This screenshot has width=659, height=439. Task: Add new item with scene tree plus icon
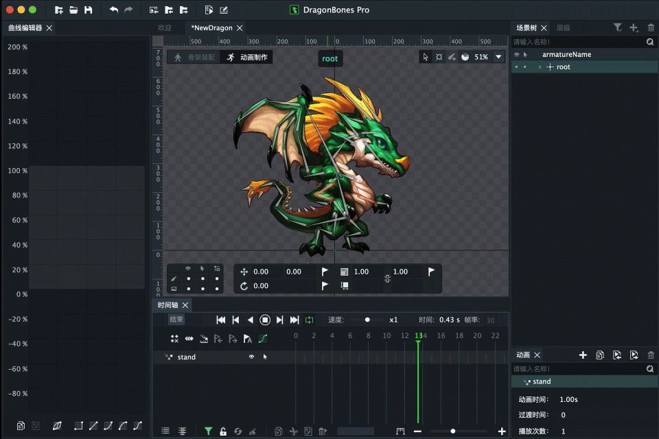click(x=634, y=27)
